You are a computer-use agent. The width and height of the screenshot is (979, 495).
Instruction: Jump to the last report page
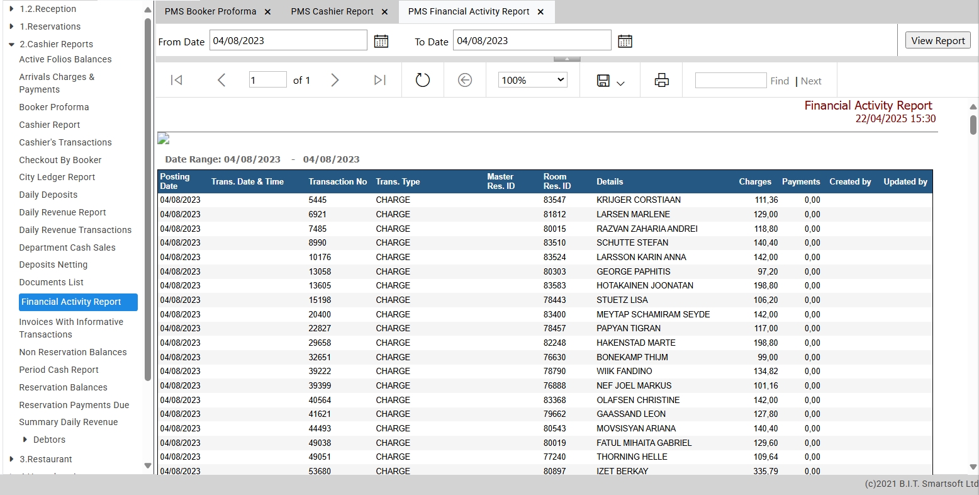coord(379,80)
